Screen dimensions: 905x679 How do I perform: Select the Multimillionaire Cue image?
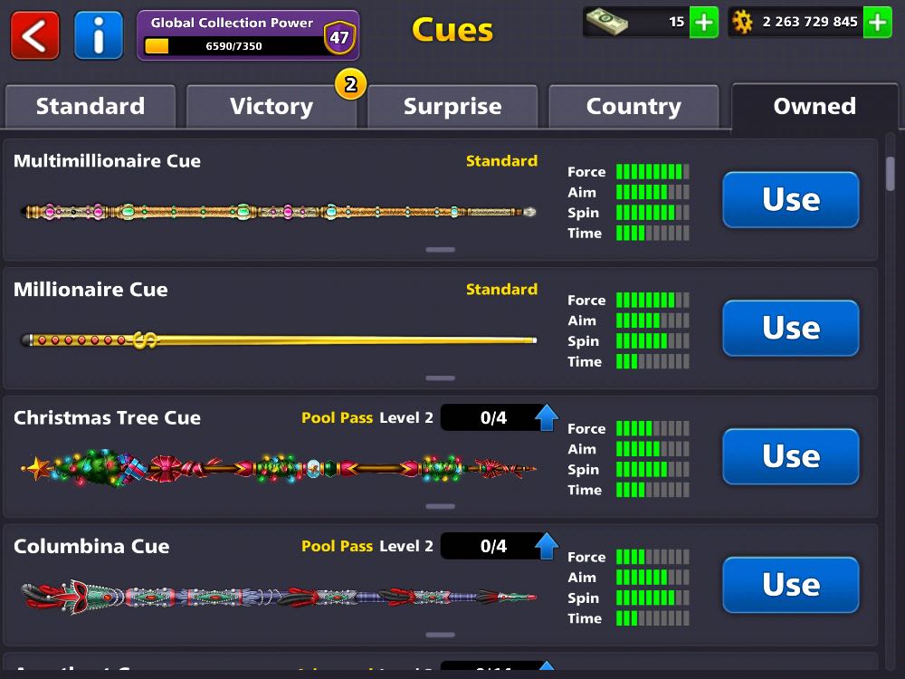coord(279,212)
